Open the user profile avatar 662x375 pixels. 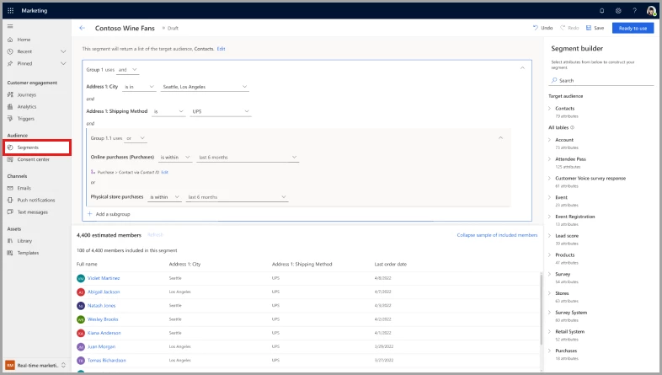point(651,11)
